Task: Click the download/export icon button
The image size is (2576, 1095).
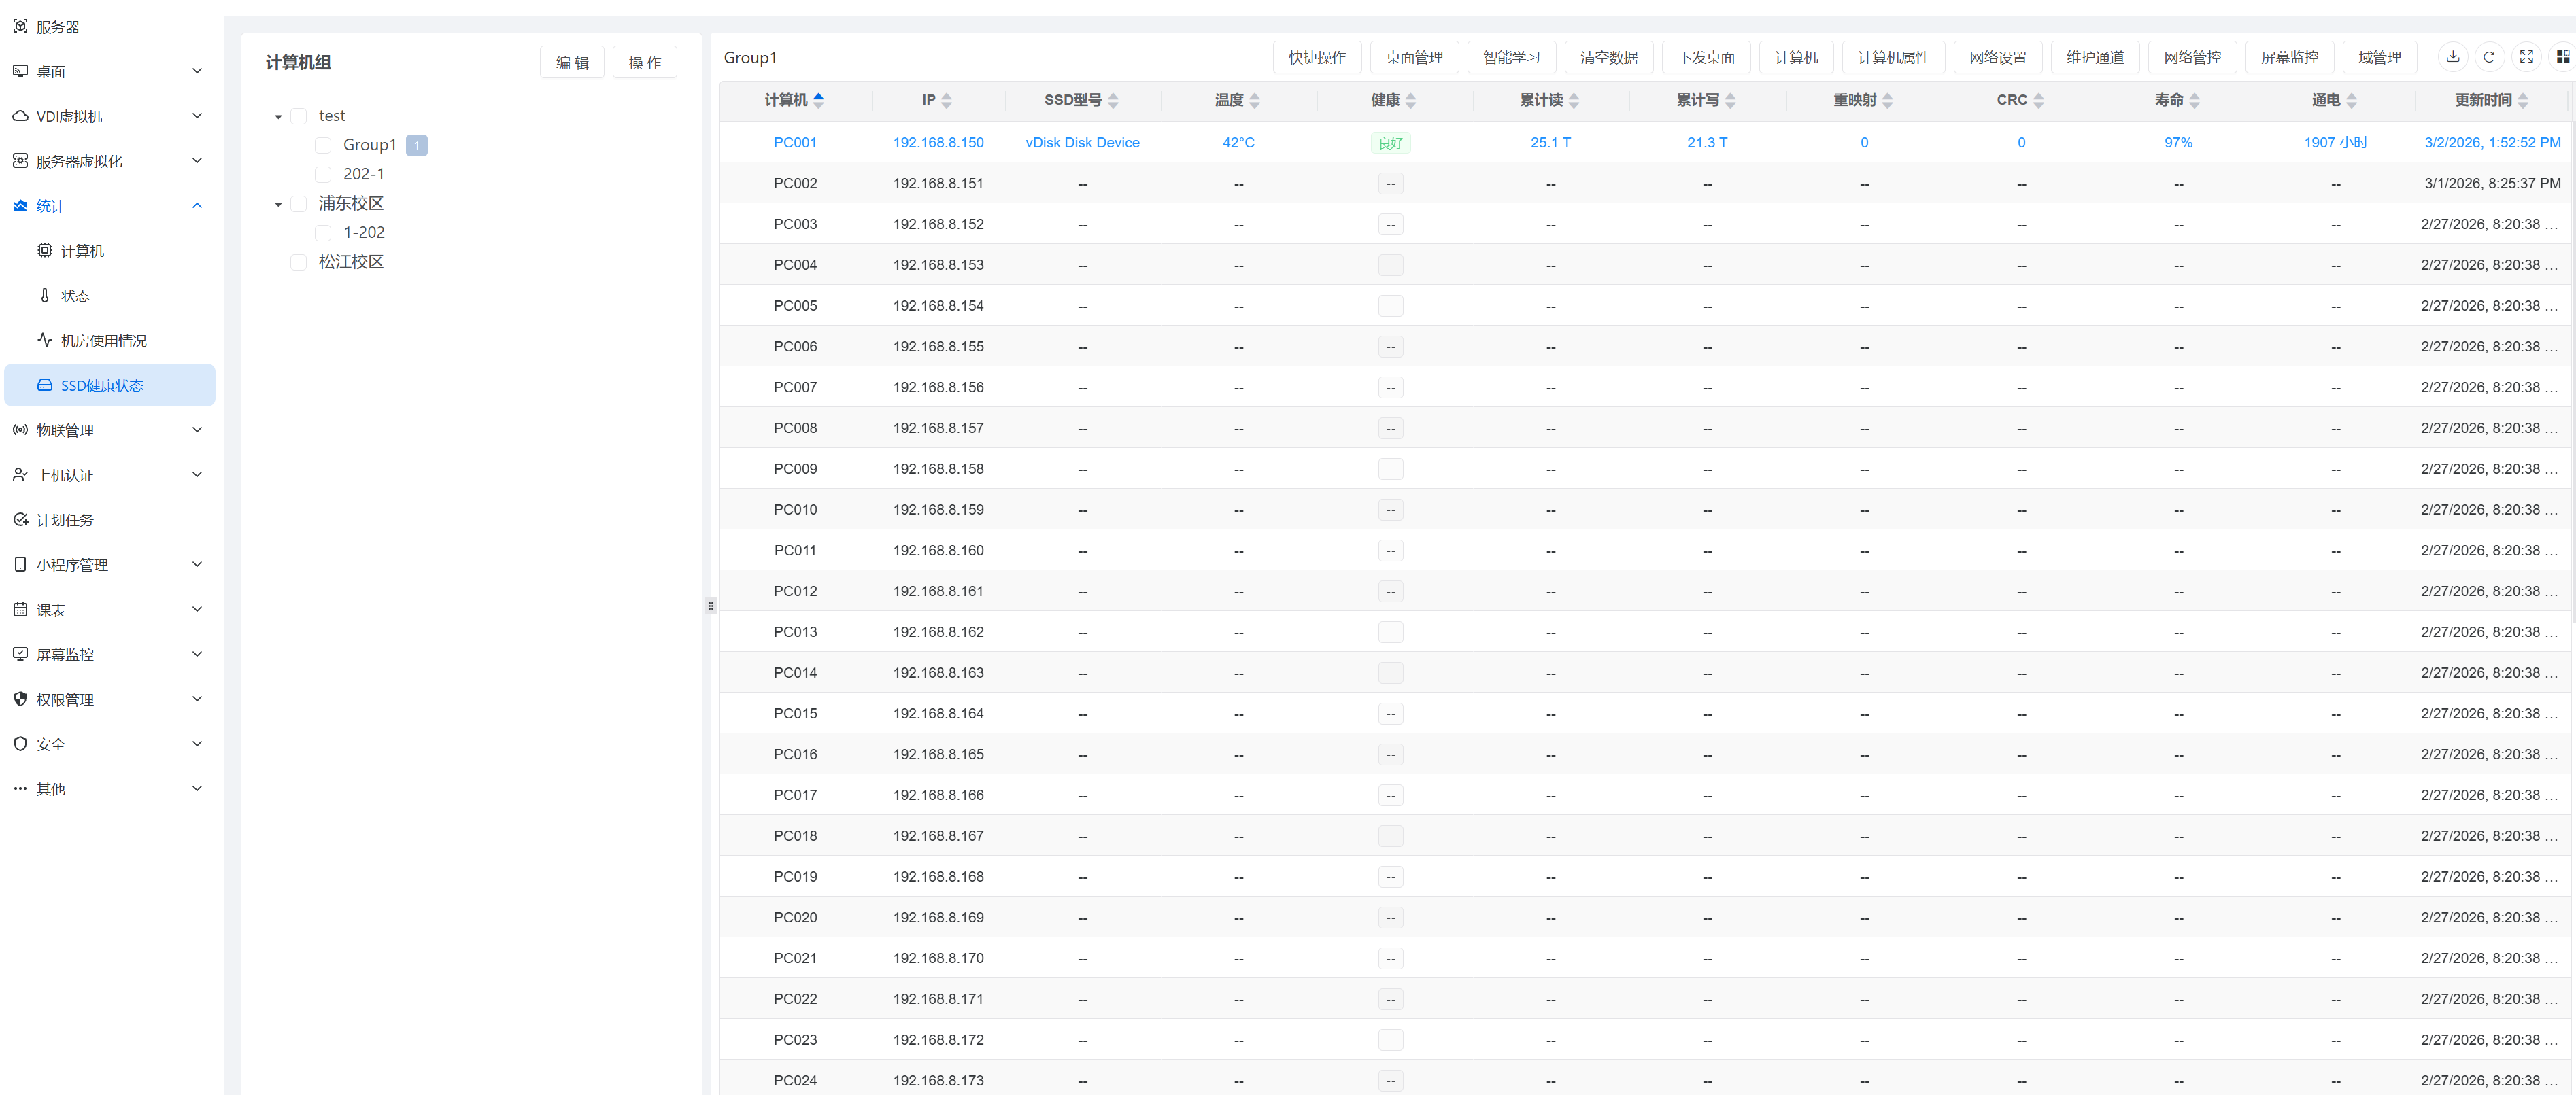Action: [2452, 57]
